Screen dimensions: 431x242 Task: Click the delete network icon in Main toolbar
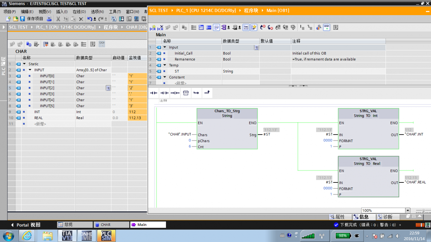[161, 28]
